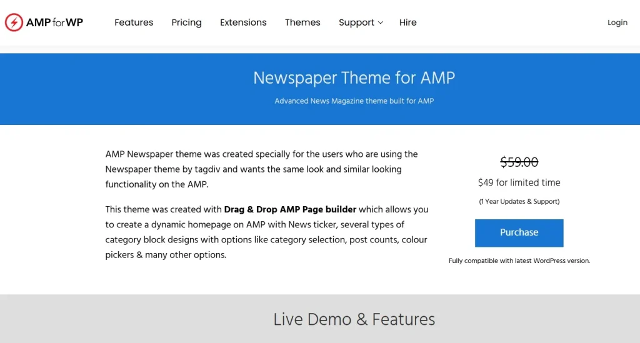
Task: Click the Login link
Action: pos(617,22)
